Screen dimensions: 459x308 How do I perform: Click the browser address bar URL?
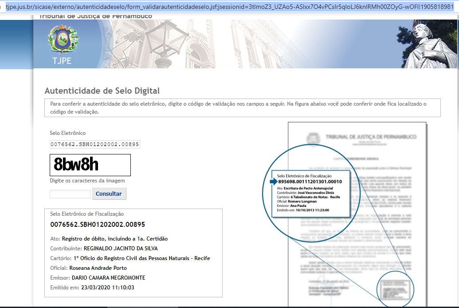tap(230, 7)
